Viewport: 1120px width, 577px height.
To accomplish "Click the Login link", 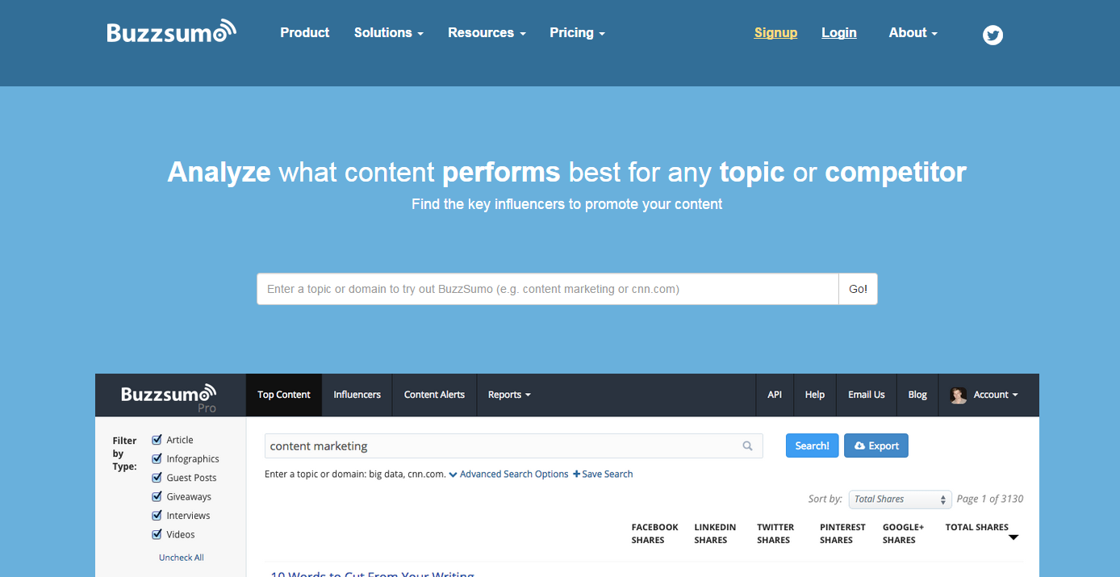I will pyautogui.click(x=839, y=32).
